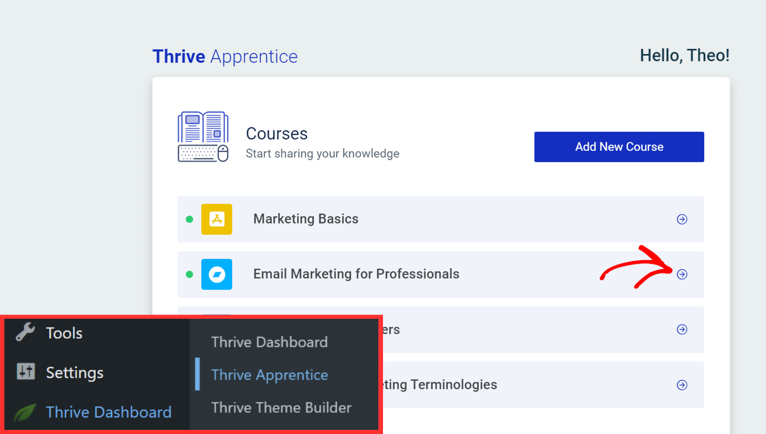The width and height of the screenshot is (766, 434).
Task: Click the Courses section heading
Action: [277, 134]
